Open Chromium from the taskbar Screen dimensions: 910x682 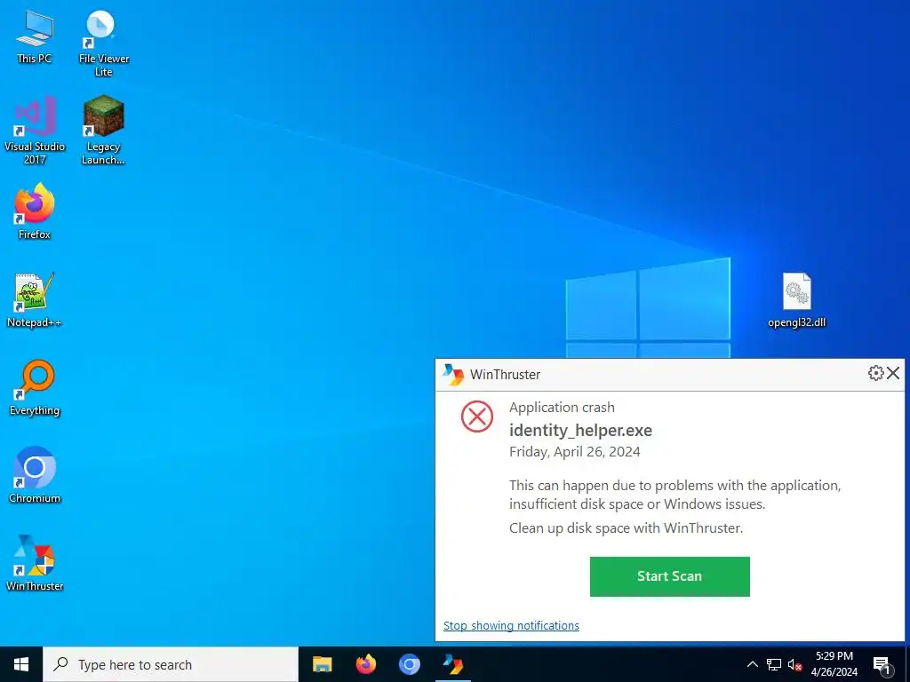click(409, 664)
